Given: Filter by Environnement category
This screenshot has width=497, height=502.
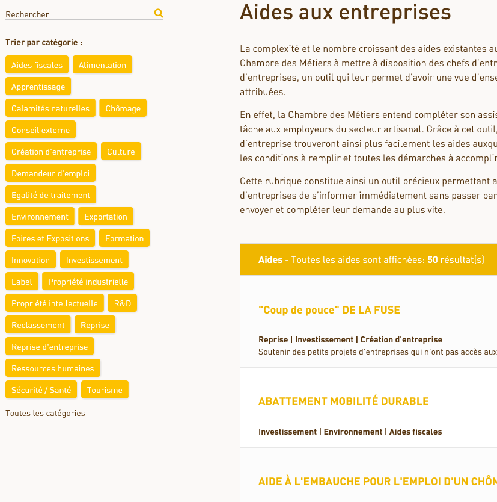Looking at the screenshot, I should tap(40, 217).
